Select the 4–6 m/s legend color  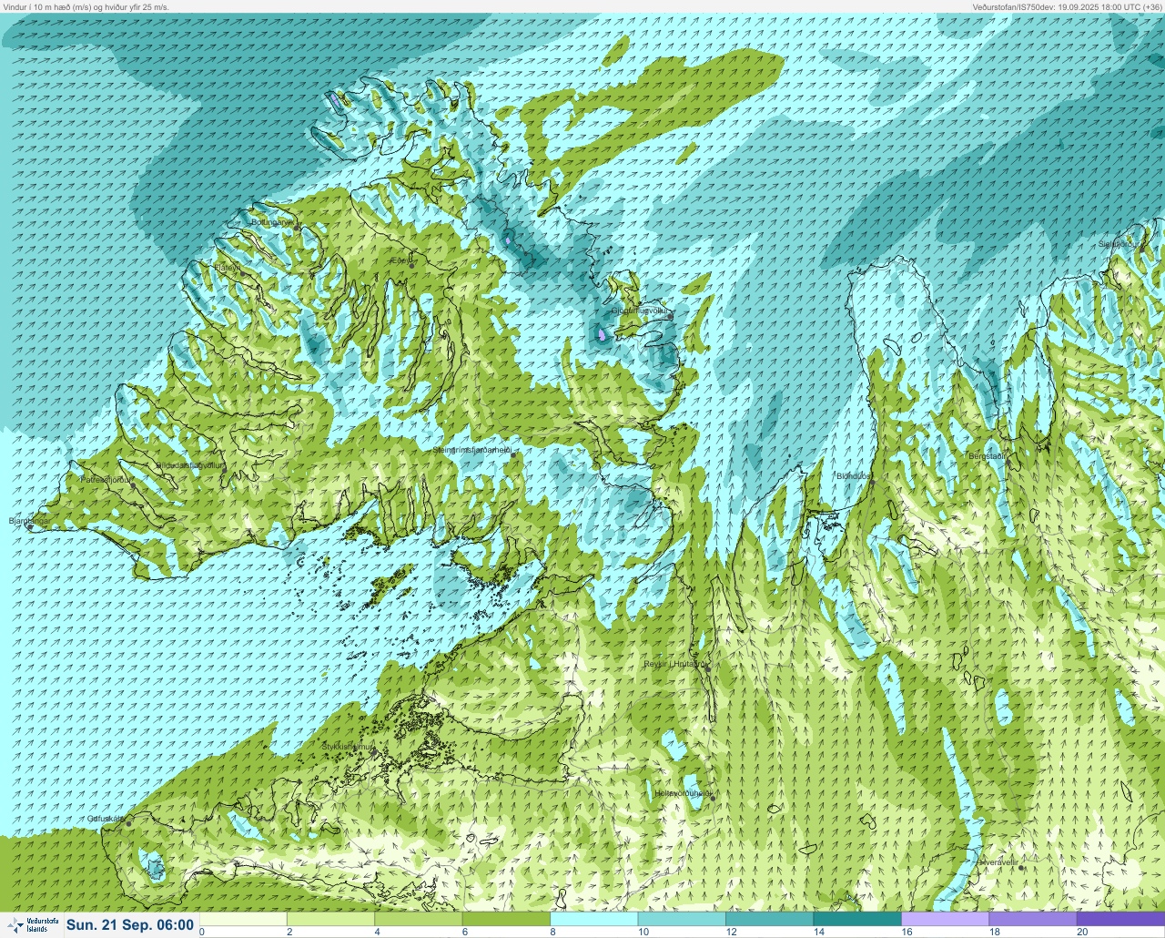click(x=419, y=919)
